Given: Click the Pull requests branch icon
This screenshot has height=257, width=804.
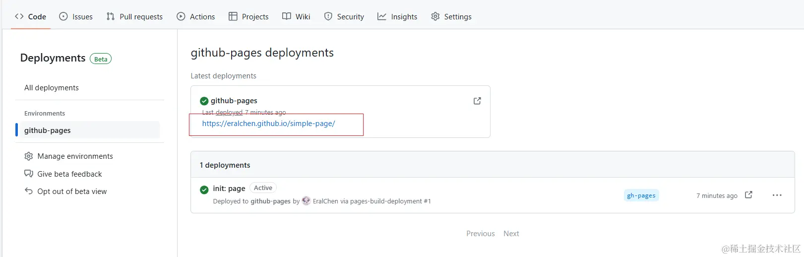Looking at the screenshot, I should click(x=111, y=16).
